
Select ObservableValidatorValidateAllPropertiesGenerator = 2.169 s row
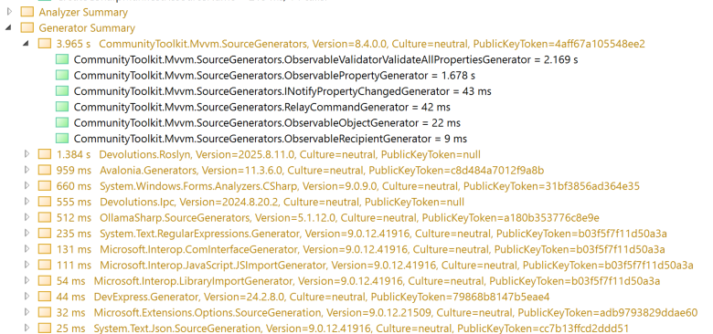[326, 60]
